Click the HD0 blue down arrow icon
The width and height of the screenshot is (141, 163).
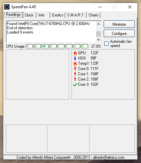coord(75,58)
